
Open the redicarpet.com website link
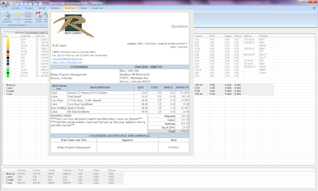[67, 62]
